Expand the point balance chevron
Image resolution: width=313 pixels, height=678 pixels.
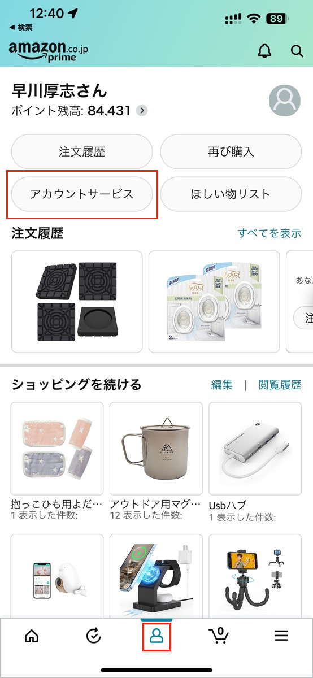point(142,110)
